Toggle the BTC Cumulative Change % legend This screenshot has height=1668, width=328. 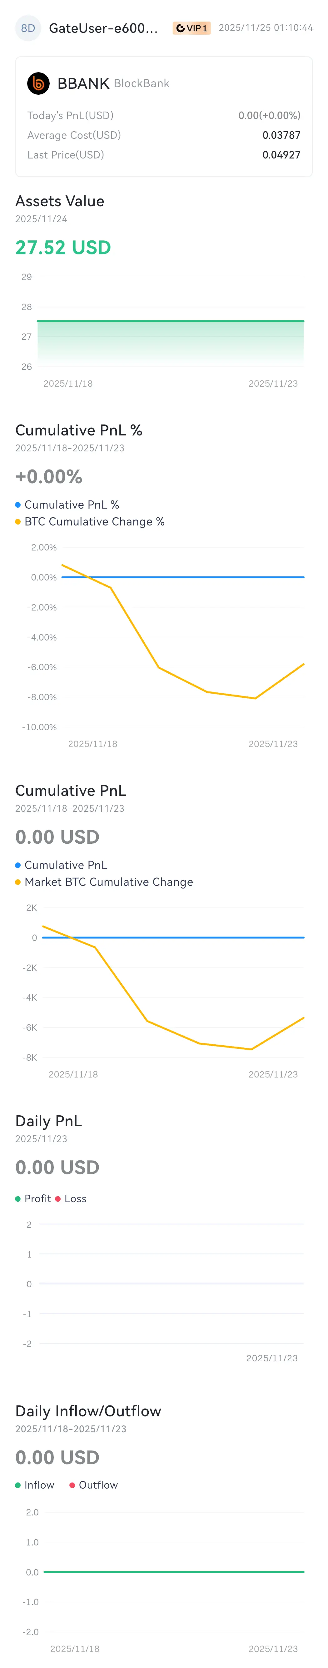90,521
